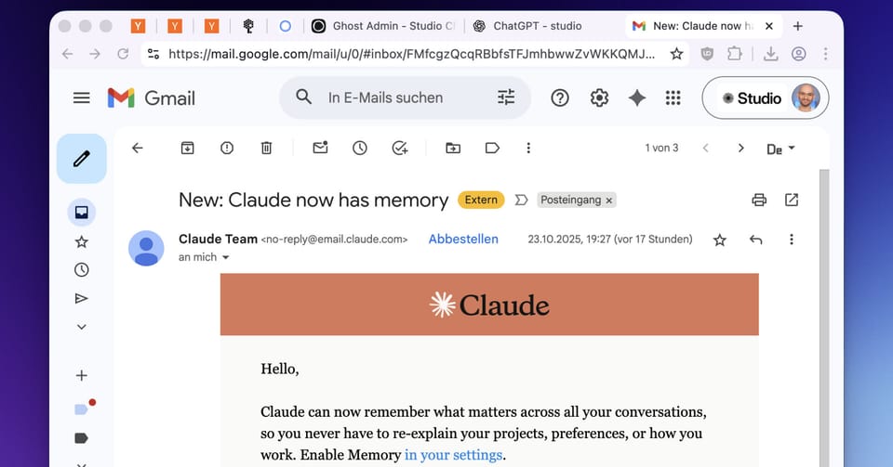Screen dimensions: 893x467
Task: Open the "in your settings" link
Action: (x=453, y=455)
